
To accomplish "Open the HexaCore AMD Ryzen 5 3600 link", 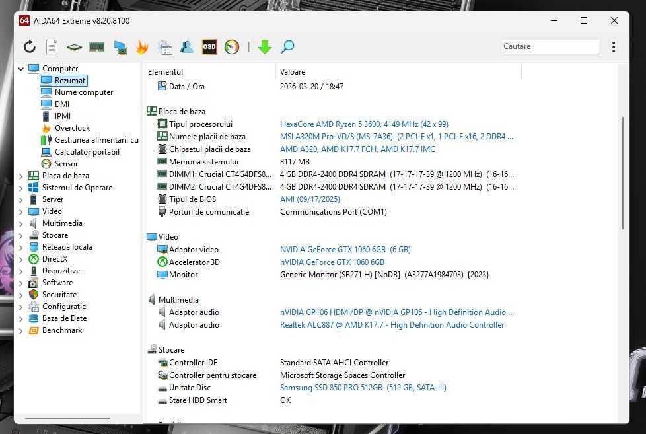I will coord(364,124).
